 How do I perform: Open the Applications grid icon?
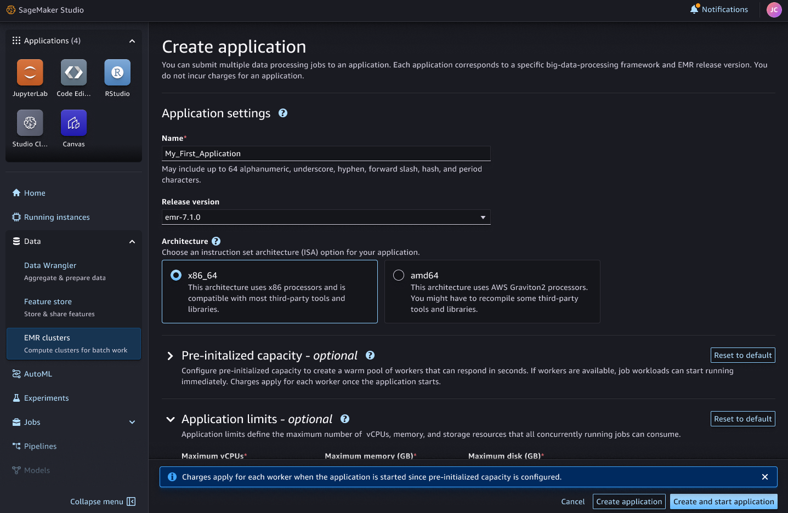point(16,40)
